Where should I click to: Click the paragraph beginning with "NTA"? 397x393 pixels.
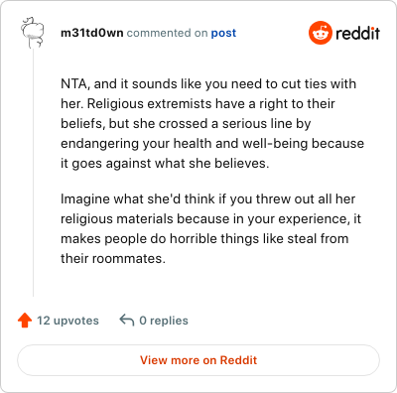[212, 123]
